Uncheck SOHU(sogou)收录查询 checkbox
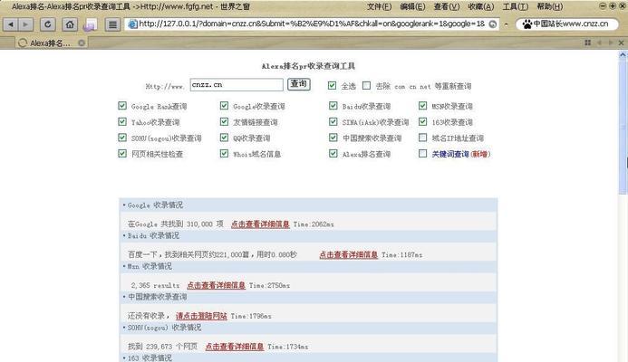The width and height of the screenshot is (628, 362). 122,138
